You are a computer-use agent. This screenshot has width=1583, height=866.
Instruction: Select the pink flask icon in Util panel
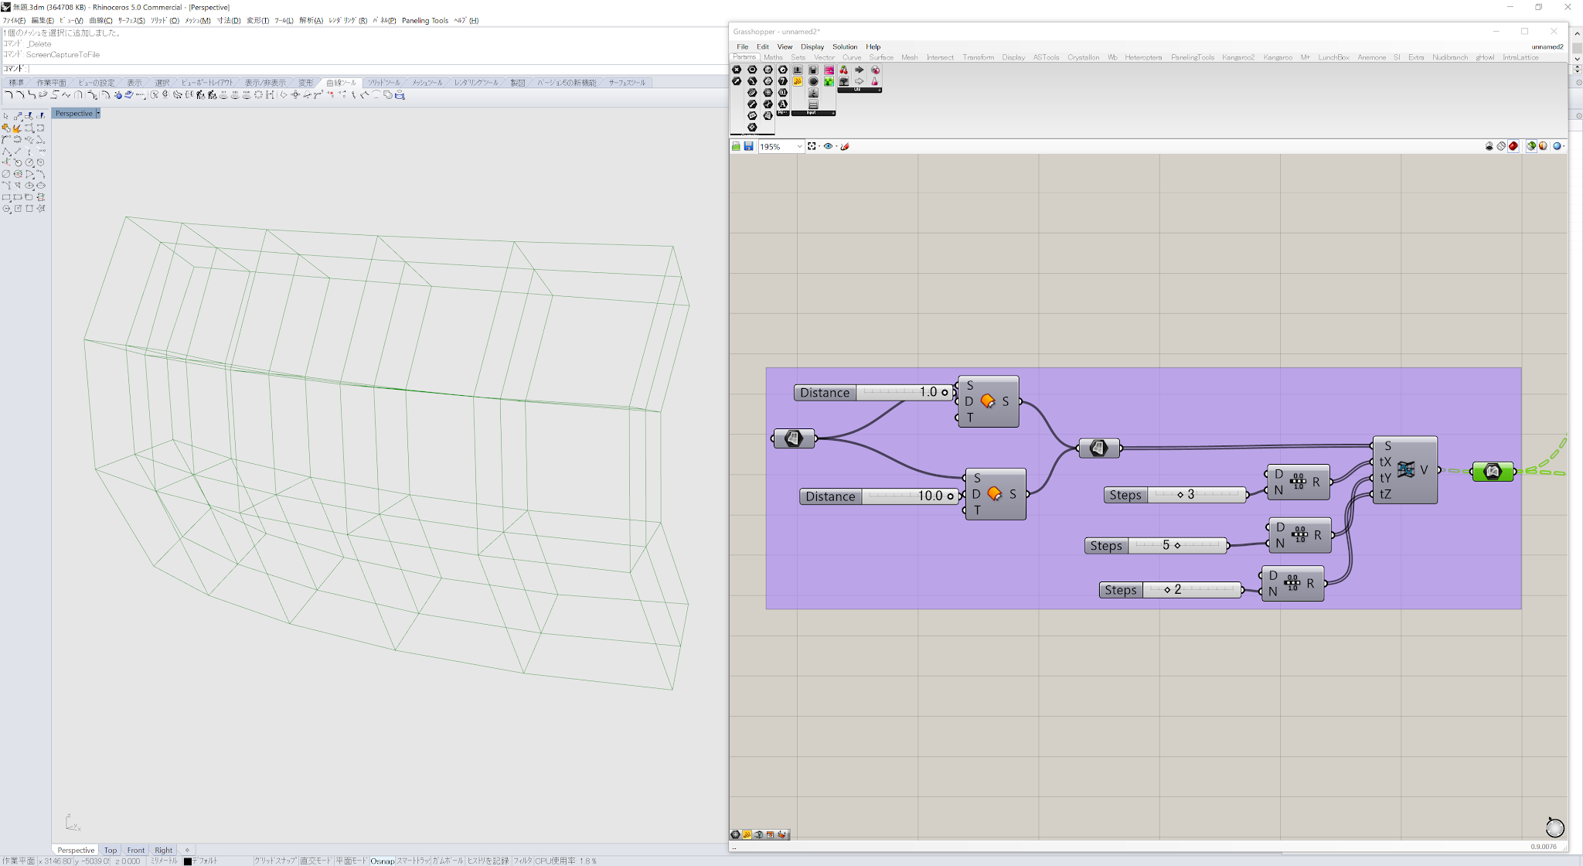click(x=874, y=81)
